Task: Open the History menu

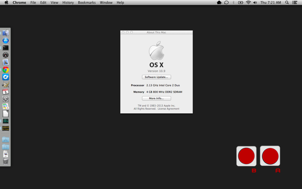Action: (x=68, y=2)
